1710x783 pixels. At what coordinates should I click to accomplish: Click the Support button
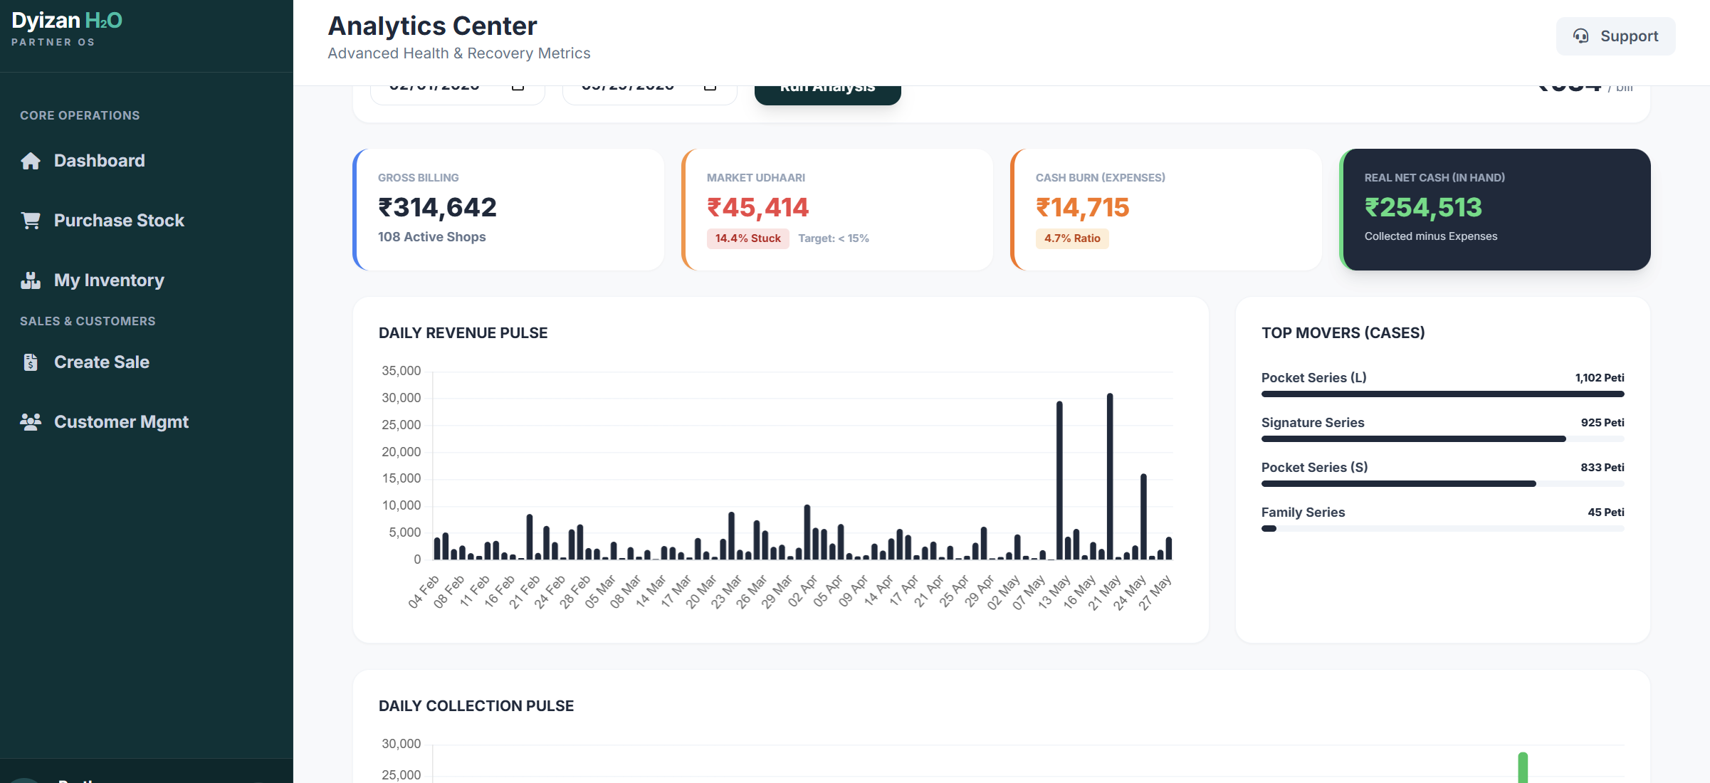tap(1615, 36)
